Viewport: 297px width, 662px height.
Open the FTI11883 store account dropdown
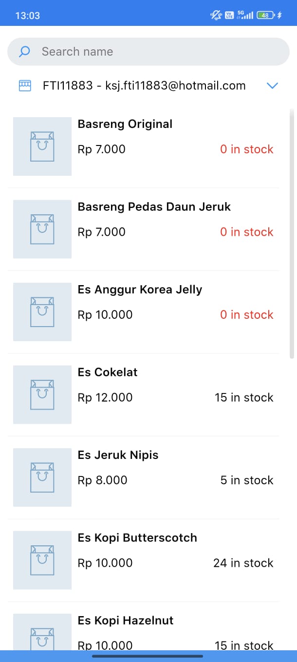coord(144,86)
